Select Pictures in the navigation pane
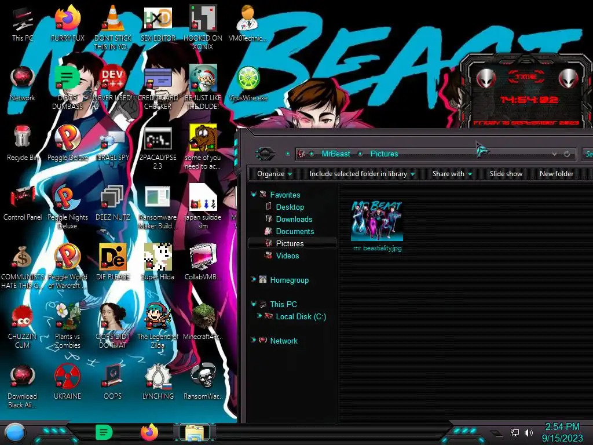593x445 pixels. (x=292, y=243)
